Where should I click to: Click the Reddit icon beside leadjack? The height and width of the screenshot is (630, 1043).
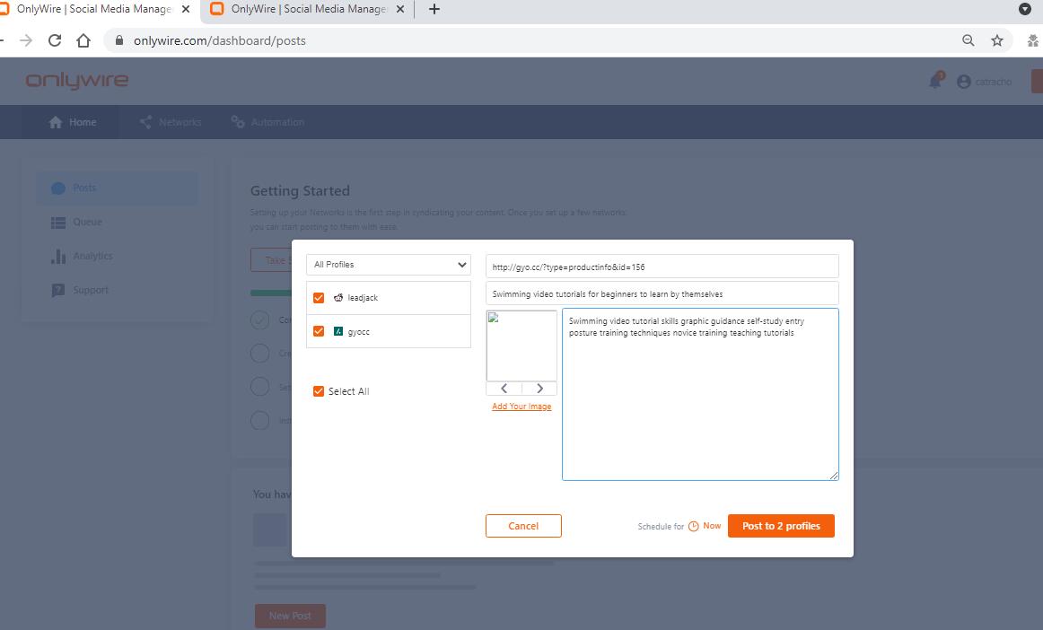coord(337,297)
